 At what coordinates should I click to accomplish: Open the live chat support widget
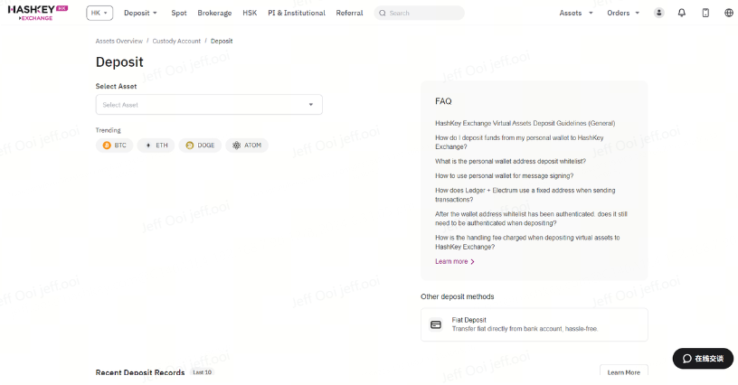click(702, 359)
